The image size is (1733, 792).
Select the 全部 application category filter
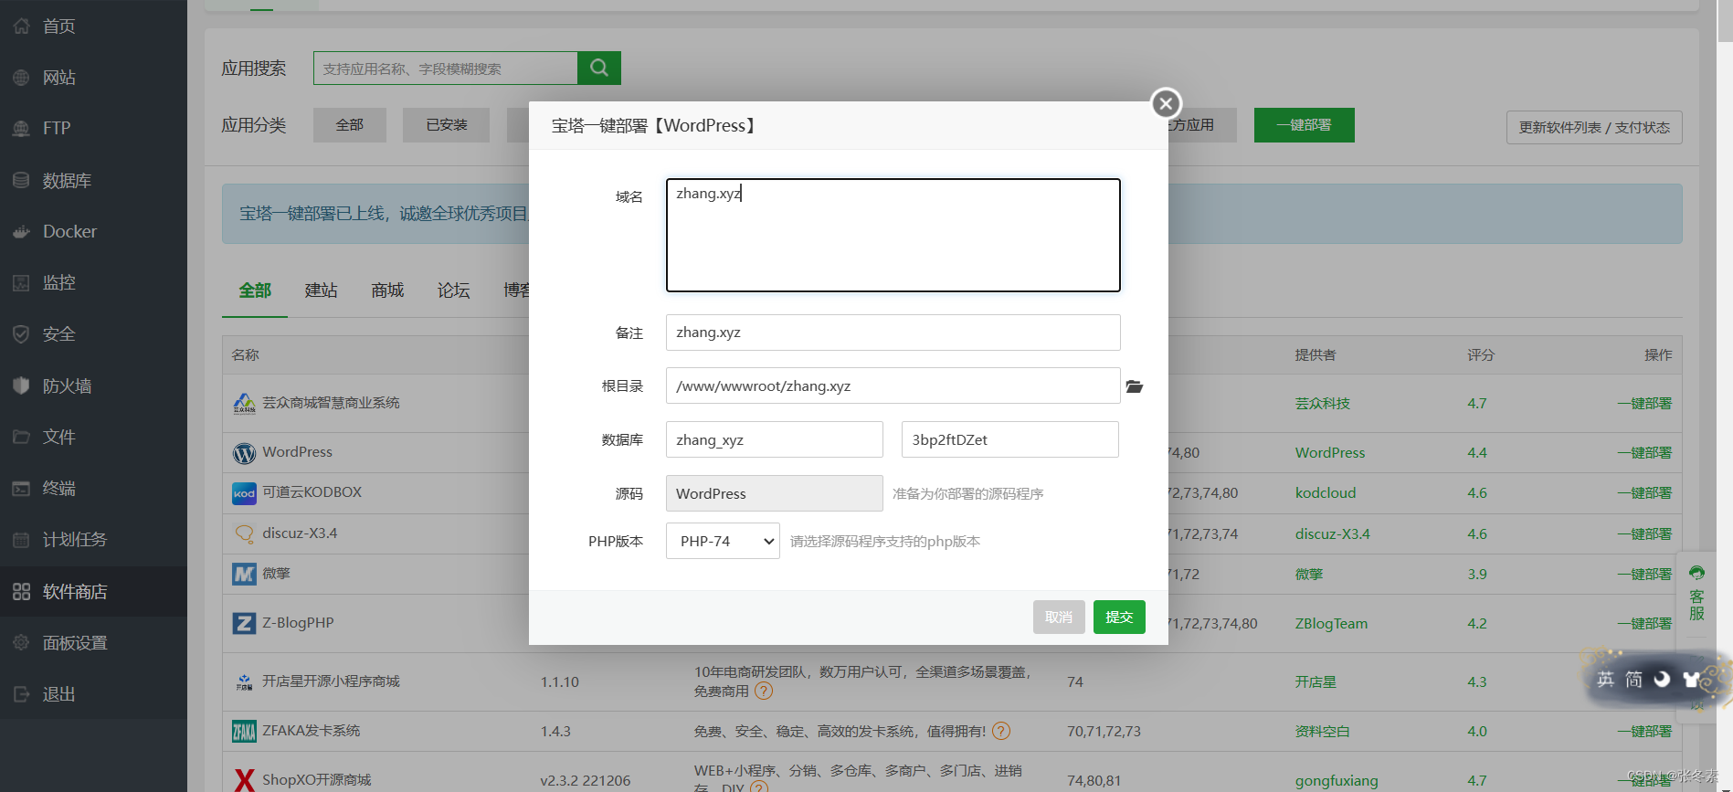350,125
